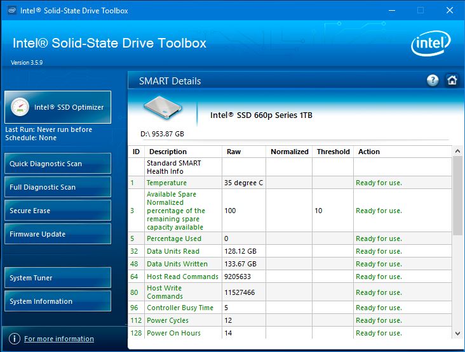
Task: Click the SMART table scrollbar thumb
Action: point(457,195)
